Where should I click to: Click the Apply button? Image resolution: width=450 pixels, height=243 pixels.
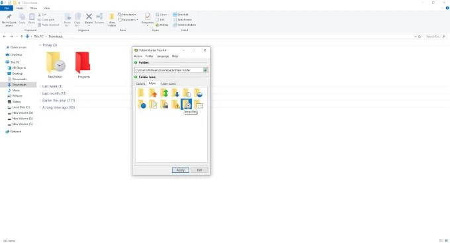click(181, 170)
